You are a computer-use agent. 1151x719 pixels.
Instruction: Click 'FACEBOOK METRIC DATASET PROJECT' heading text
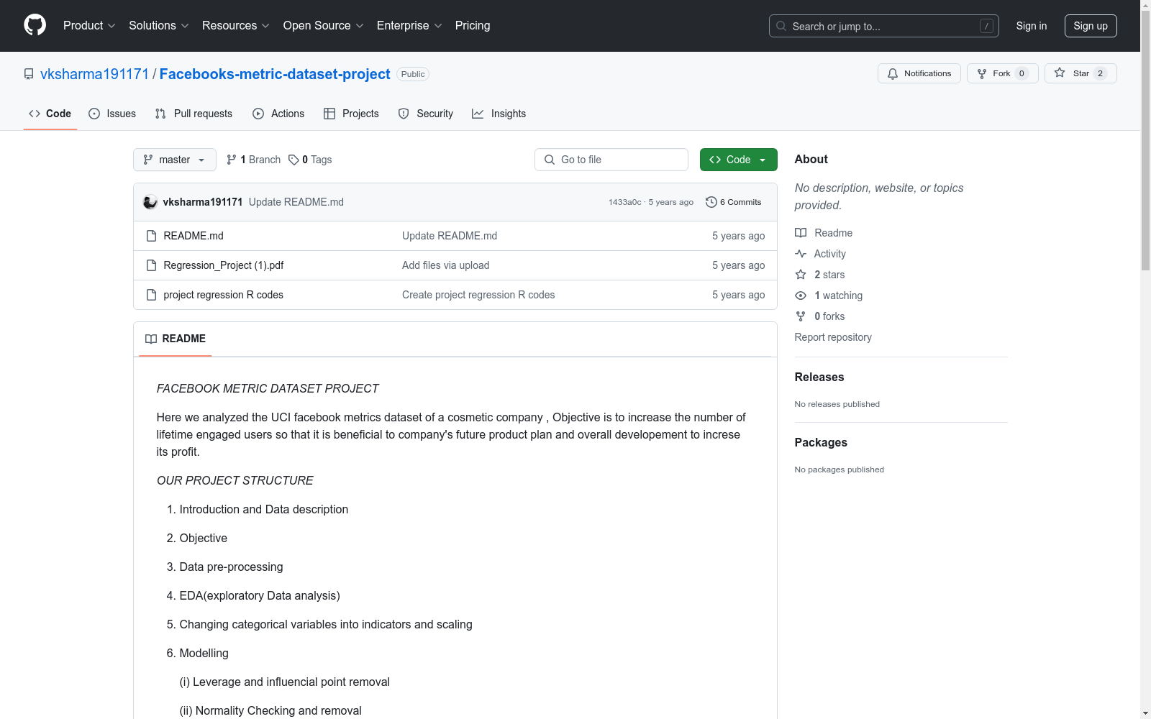[x=268, y=388]
